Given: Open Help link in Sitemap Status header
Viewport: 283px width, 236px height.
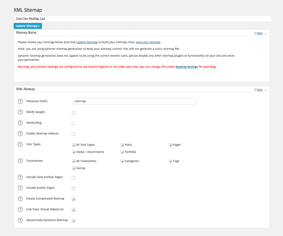Looking at the screenshot, I should [x=260, y=33].
